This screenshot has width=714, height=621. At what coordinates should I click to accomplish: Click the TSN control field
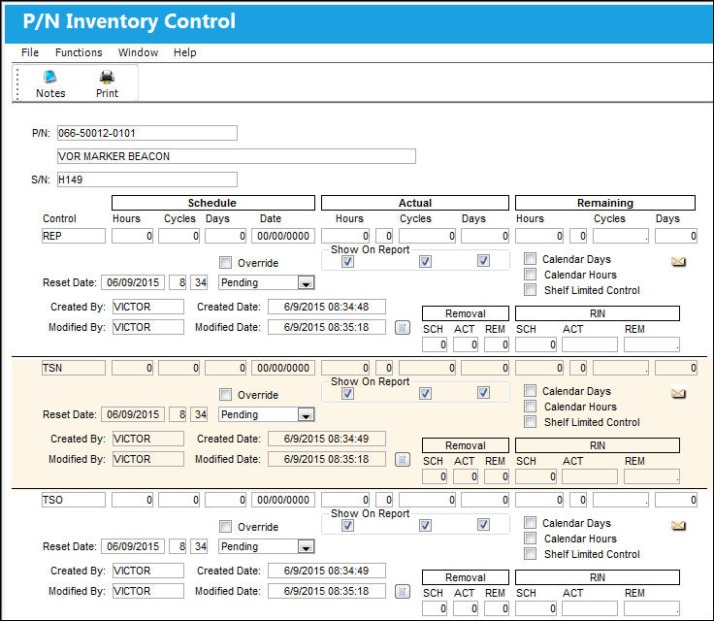tap(74, 368)
